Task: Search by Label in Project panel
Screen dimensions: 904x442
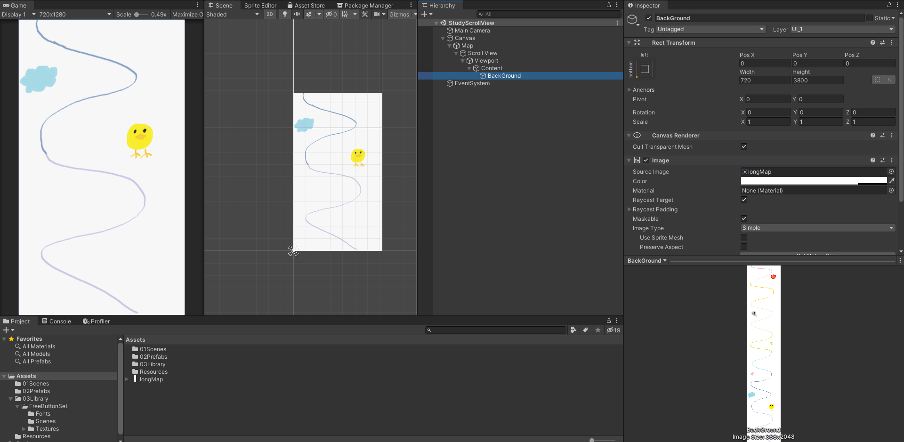Action: [585, 330]
